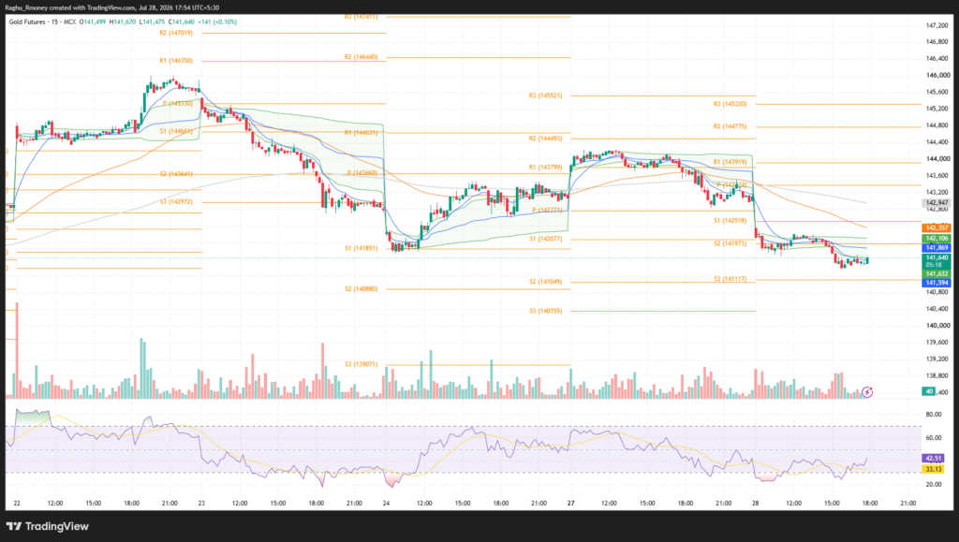Click the low value L141,475
This screenshot has width=959, height=542.
coord(152,22)
